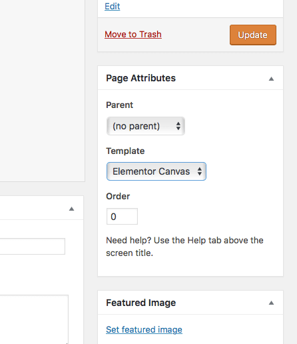
Task: Click the lower-left text area box
Action: click(x=34, y=319)
